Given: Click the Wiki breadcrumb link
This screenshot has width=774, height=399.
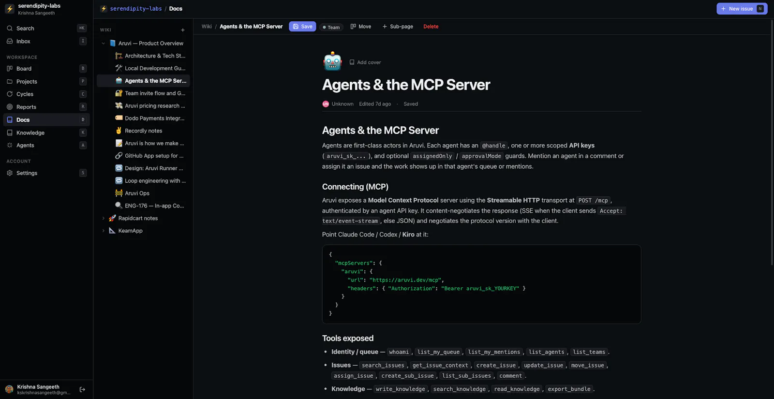Looking at the screenshot, I should click(207, 27).
